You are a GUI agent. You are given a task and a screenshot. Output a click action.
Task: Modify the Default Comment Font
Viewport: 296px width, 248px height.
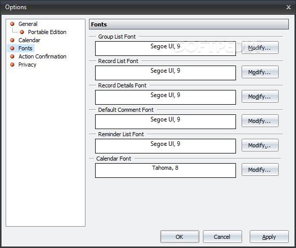(x=260, y=121)
